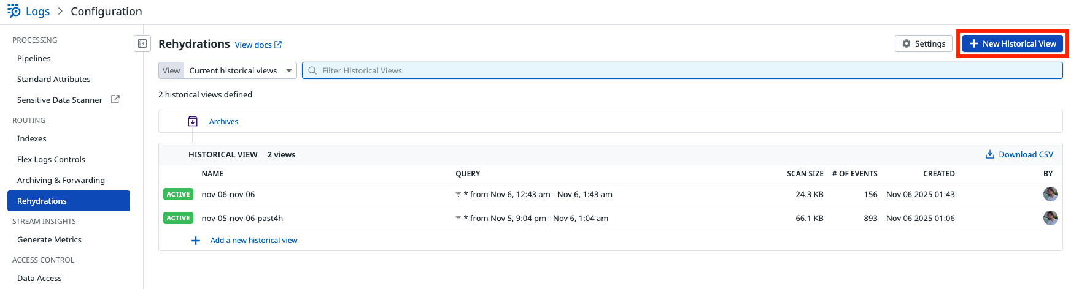Collapse the sidebar panel icon
The image size is (1071, 289).
coord(142,43)
